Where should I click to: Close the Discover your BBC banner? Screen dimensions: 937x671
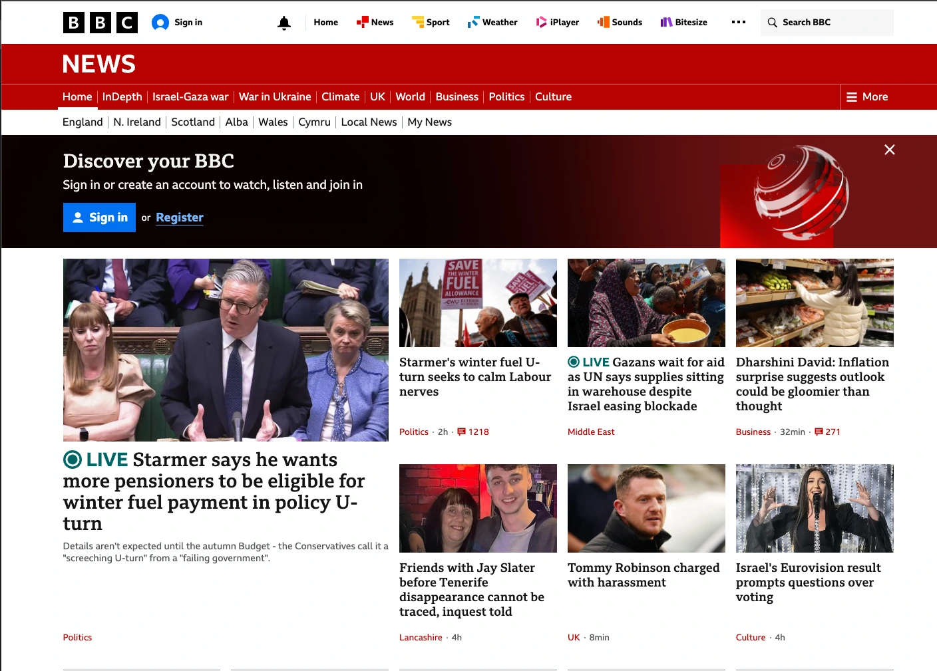point(890,150)
